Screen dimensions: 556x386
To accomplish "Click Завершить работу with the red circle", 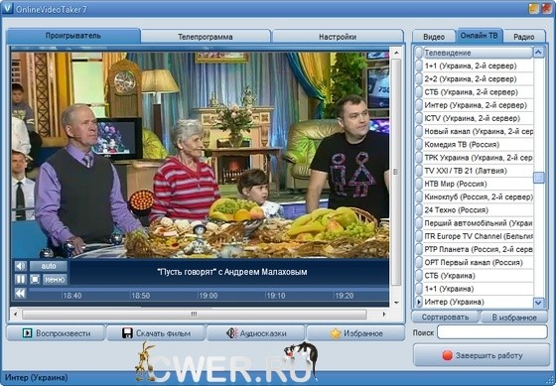I will point(482,355).
